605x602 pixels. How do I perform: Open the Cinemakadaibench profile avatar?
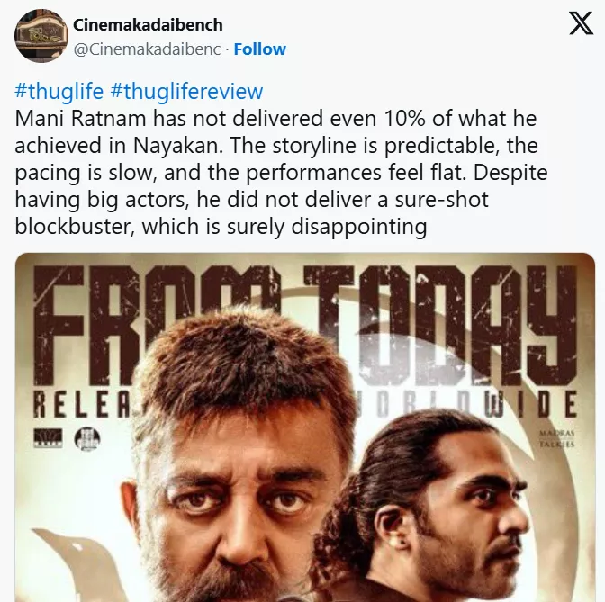pyautogui.click(x=41, y=36)
